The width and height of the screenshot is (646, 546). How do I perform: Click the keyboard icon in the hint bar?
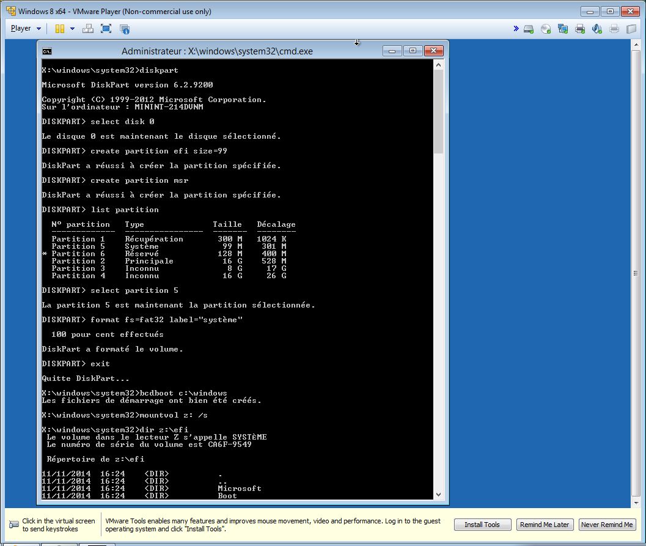[13, 525]
